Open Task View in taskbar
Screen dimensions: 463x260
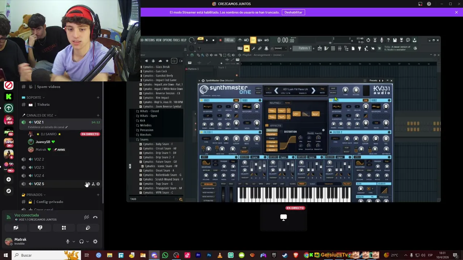click(87, 255)
